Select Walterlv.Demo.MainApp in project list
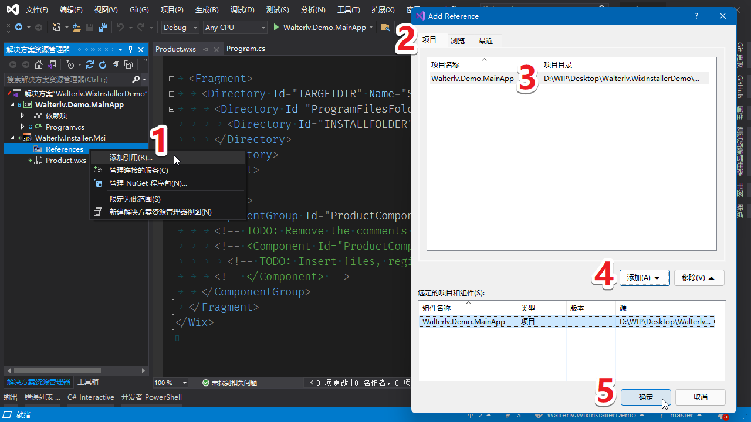 pyautogui.click(x=472, y=79)
